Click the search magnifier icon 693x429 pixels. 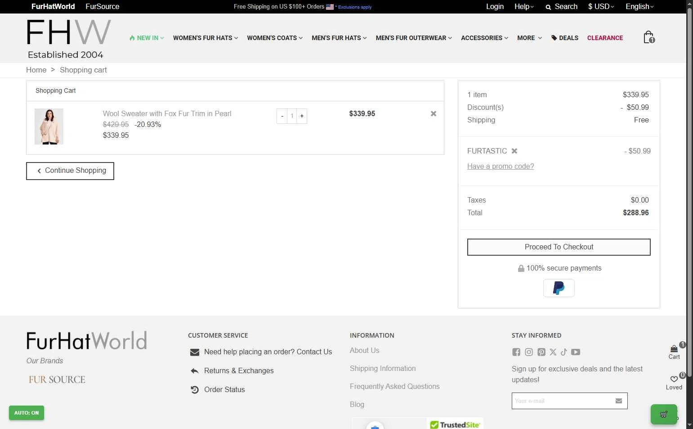(x=548, y=7)
